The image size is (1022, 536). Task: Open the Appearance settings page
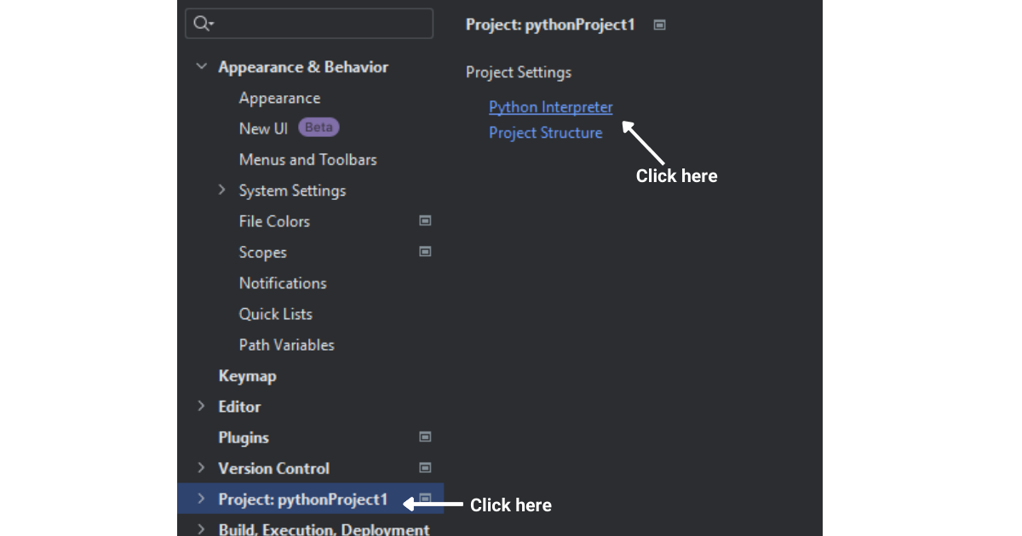click(x=279, y=98)
